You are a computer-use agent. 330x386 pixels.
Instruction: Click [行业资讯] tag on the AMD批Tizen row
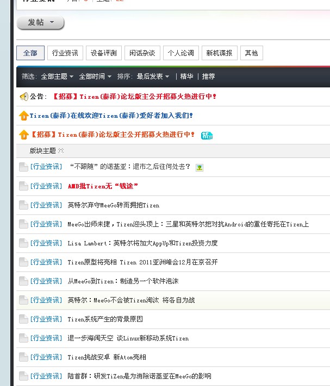point(46,186)
